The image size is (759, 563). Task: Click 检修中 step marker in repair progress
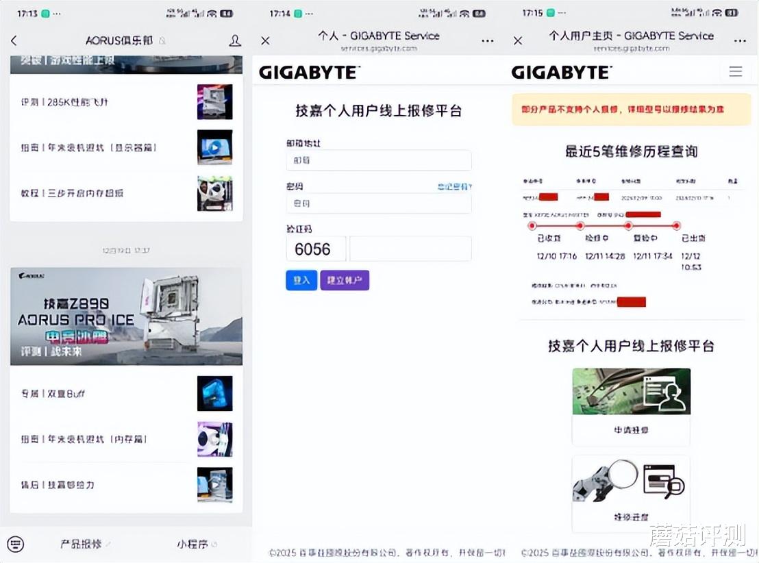580,225
